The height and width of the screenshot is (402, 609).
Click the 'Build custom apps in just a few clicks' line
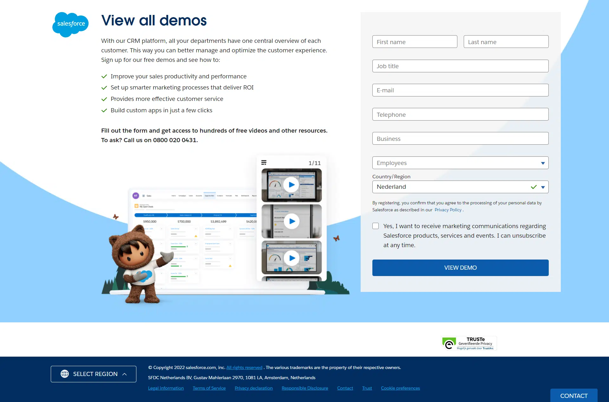click(161, 110)
